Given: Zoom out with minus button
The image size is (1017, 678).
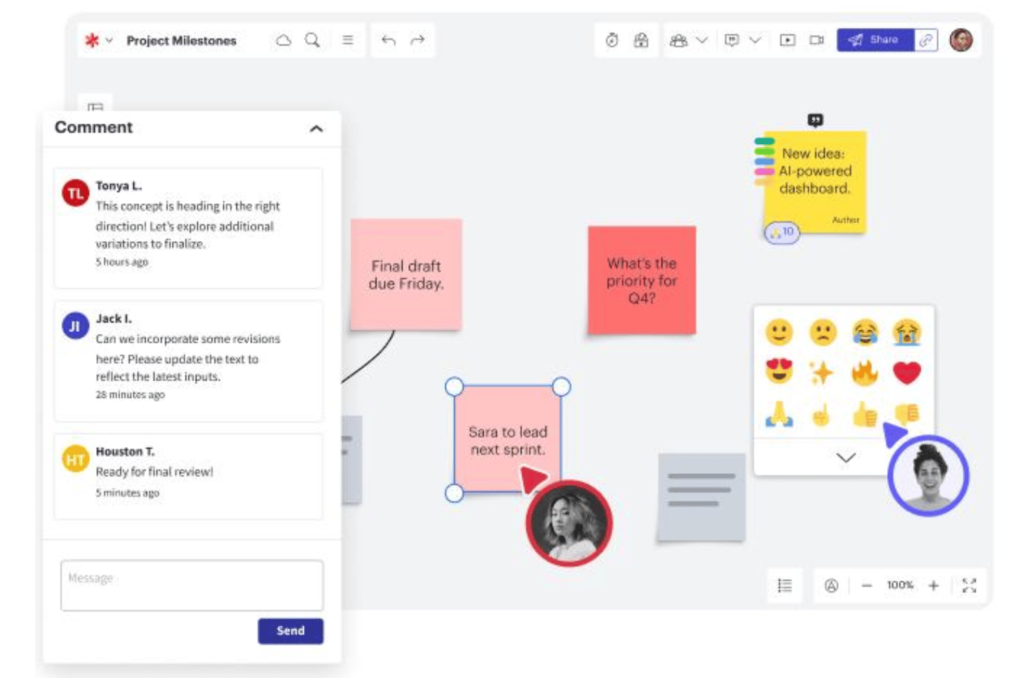Looking at the screenshot, I should pos(867,585).
